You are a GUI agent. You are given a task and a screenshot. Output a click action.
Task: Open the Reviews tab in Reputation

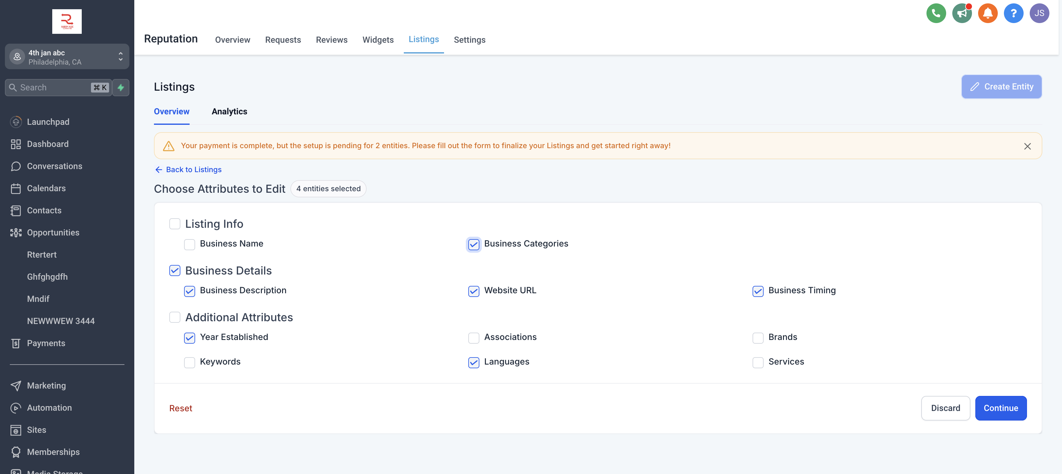coord(332,40)
